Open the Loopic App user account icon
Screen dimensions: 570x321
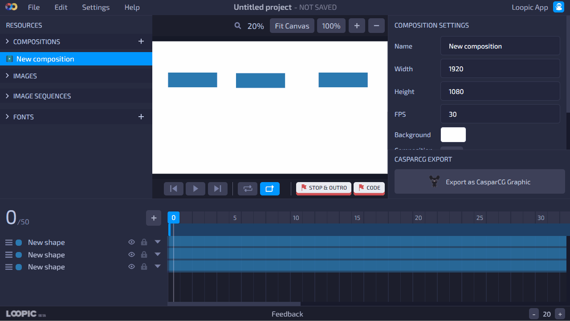pos(558,7)
